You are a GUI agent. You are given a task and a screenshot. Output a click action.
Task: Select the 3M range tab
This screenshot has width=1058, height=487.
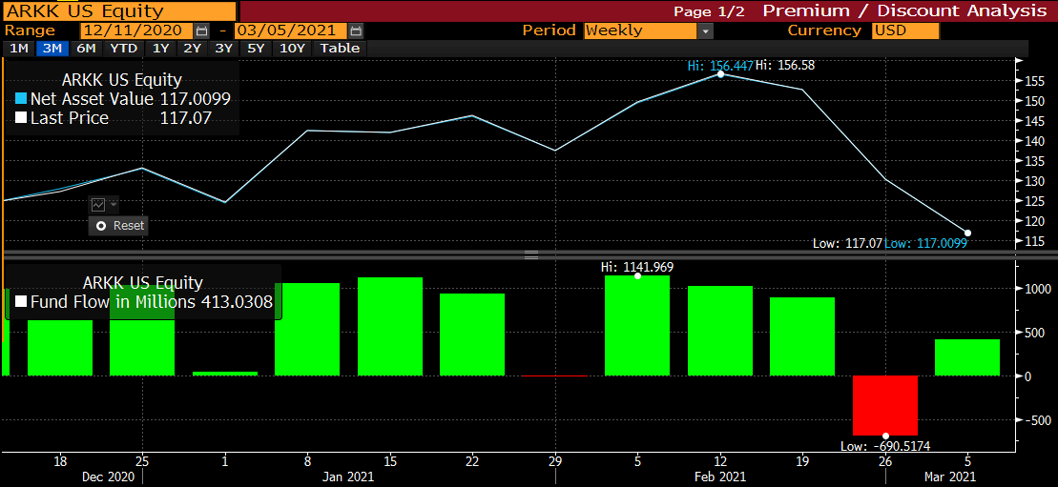52,48
